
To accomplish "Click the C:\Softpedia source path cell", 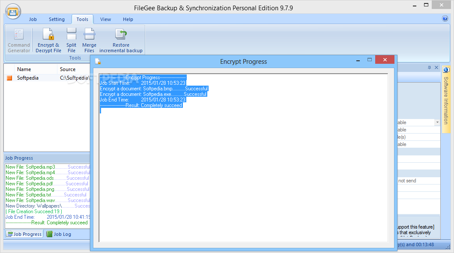I will [74, 78].
